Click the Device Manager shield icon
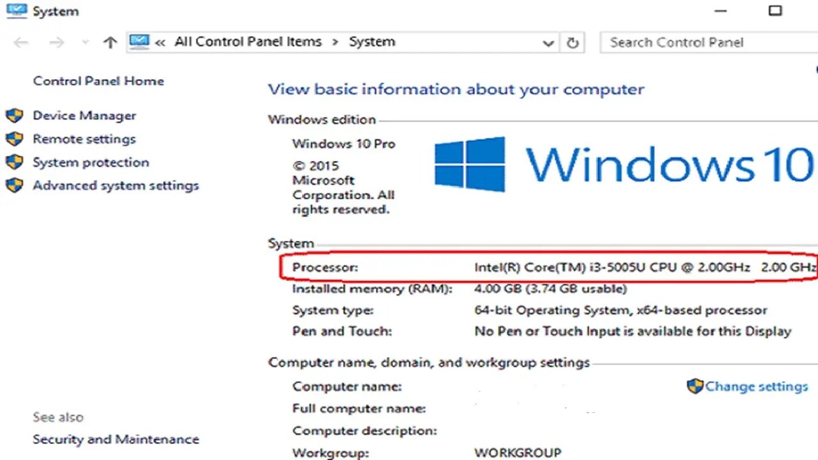Image resolution: width=818 pixels, height=460 pixels. click(15, 115)
